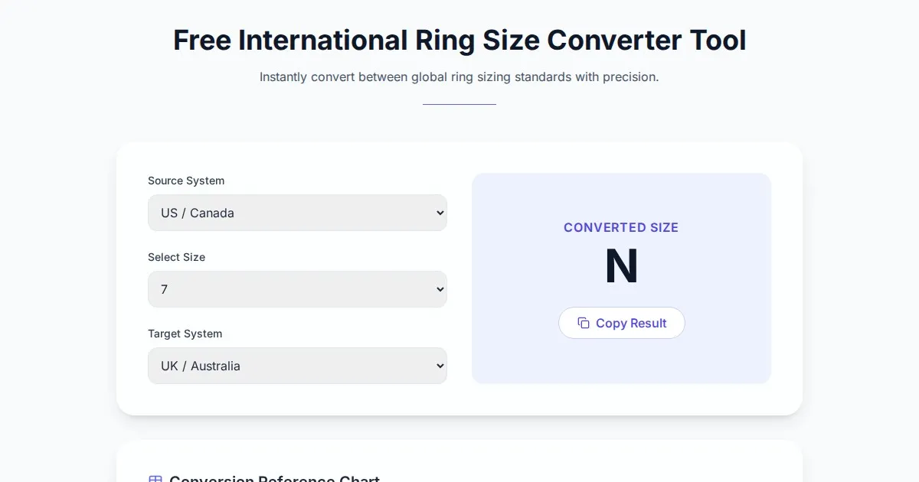Viewport: 919px width, 482px height.
Task: Click the Select Size label
Action: [176, 257]
